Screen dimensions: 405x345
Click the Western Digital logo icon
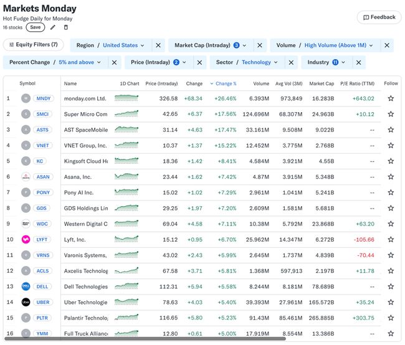coord(26,224)
